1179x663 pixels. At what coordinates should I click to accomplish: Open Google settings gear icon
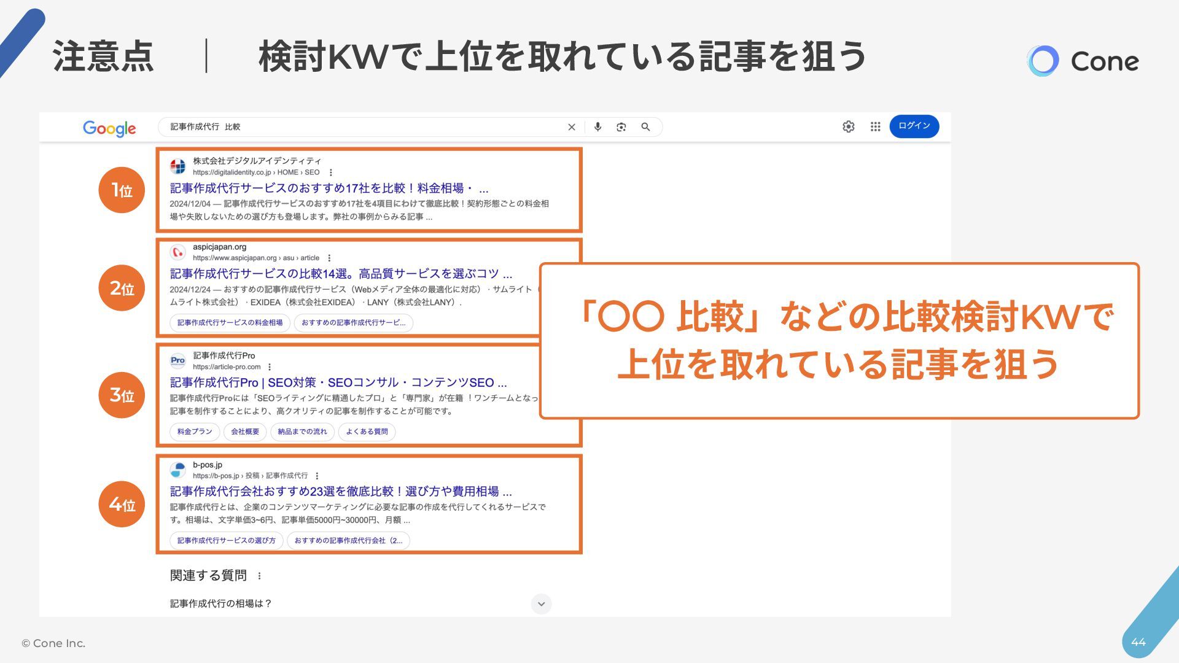pyautogui.click(x=849, y=126)
